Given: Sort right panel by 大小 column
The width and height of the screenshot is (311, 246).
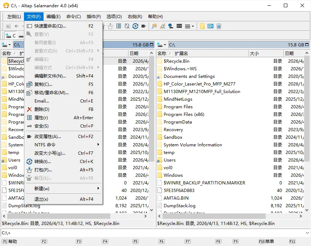Looking at the screenshot, I should coord(266,54).
